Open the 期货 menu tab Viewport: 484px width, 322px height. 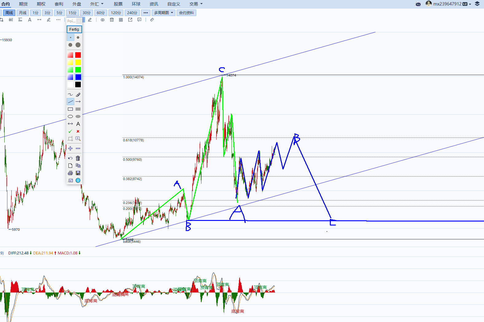point(23,4)
